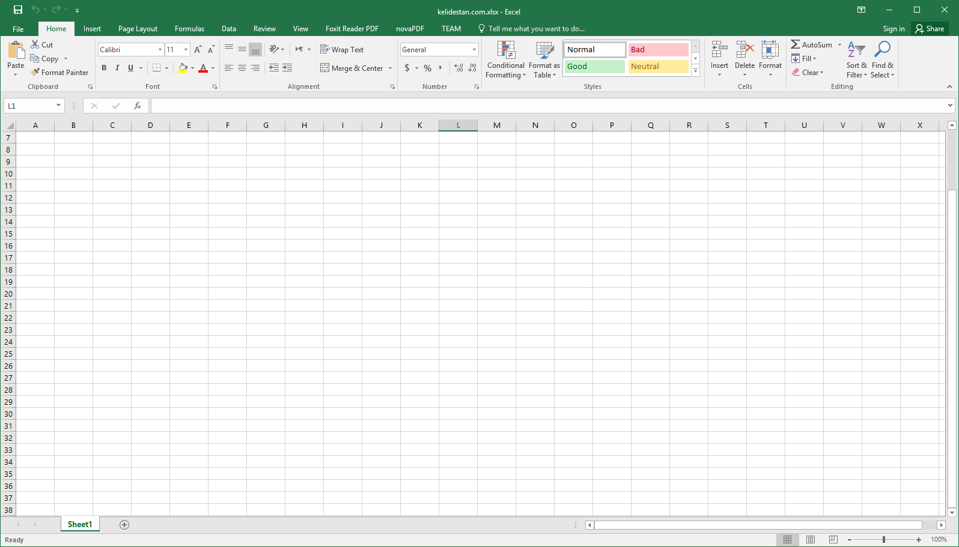This screenshot has width=959, height=547.
Task: Click the Fill button in Editing group
Action: 804,59
